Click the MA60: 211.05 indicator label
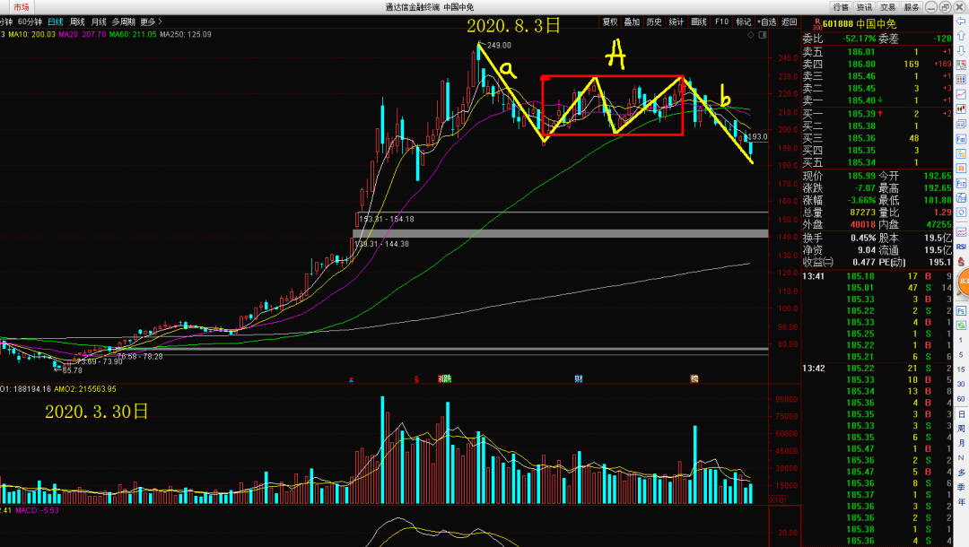Screen dimensions: 969x547 133,35
